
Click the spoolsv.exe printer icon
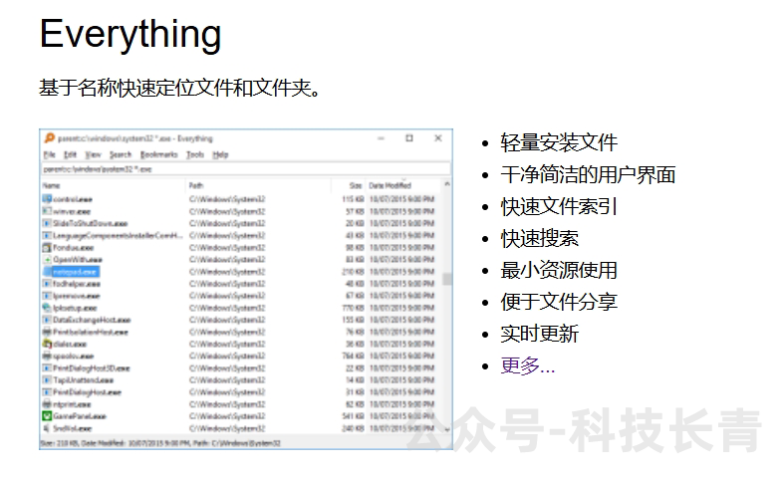(47, 356)
